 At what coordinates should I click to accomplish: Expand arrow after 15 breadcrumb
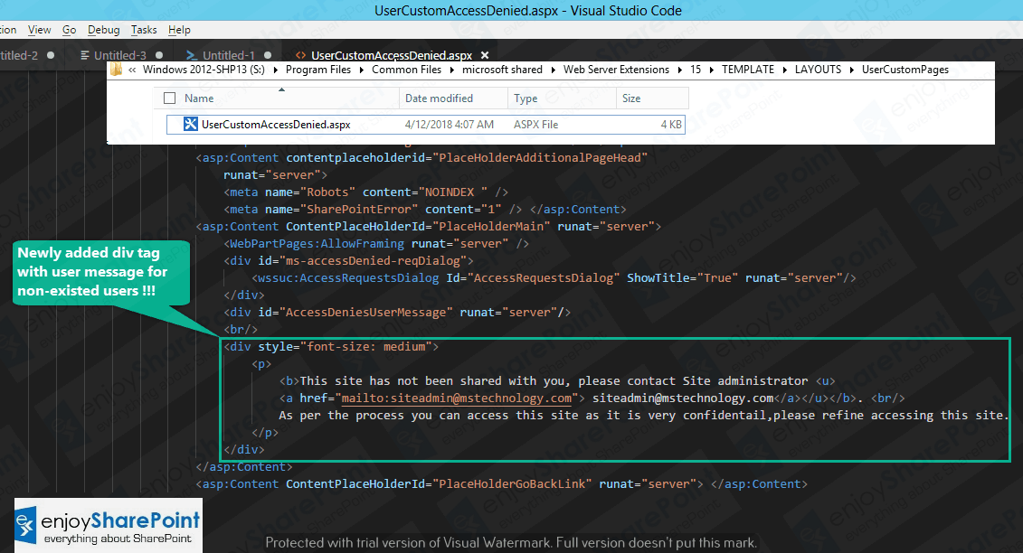pos(711,69)
